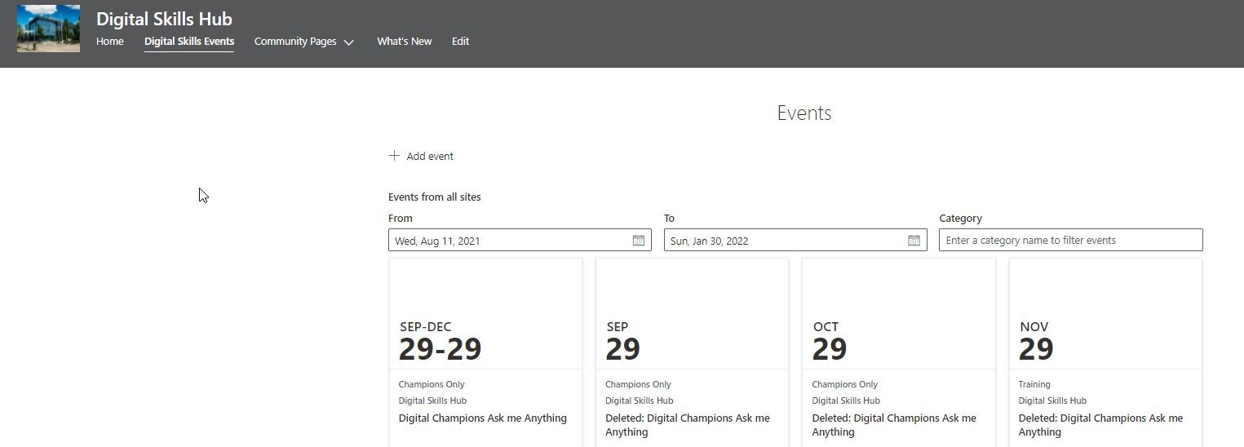Click the Events from all sites label
This screenshot has width=1244, height=447.
435,197
